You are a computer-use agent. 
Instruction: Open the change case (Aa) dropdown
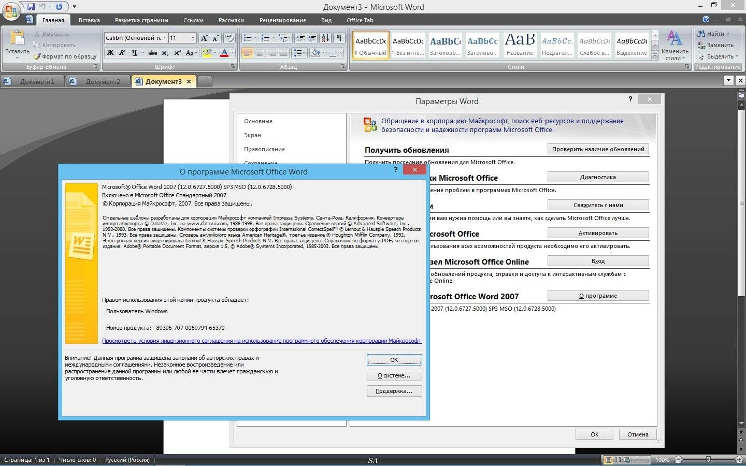pyautogui.click(x=191, y=53)
